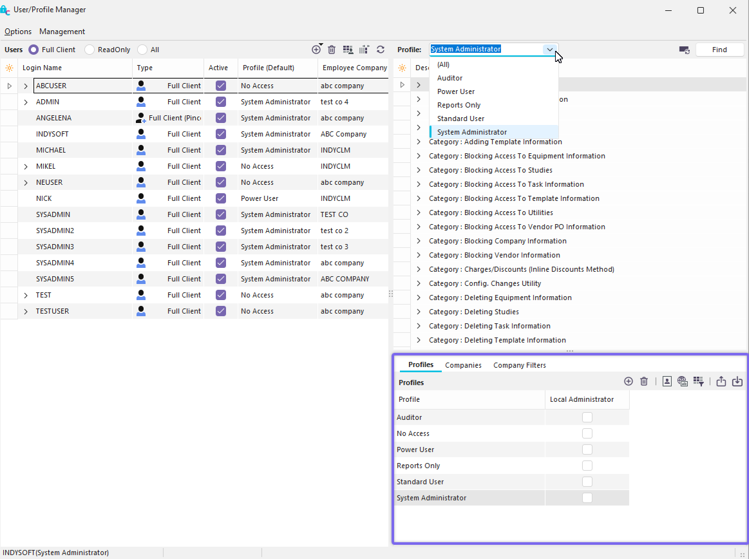This screenshot has width=749, height=559.
Task: Expand the ADMIN user row
Action: click(26, 102)
